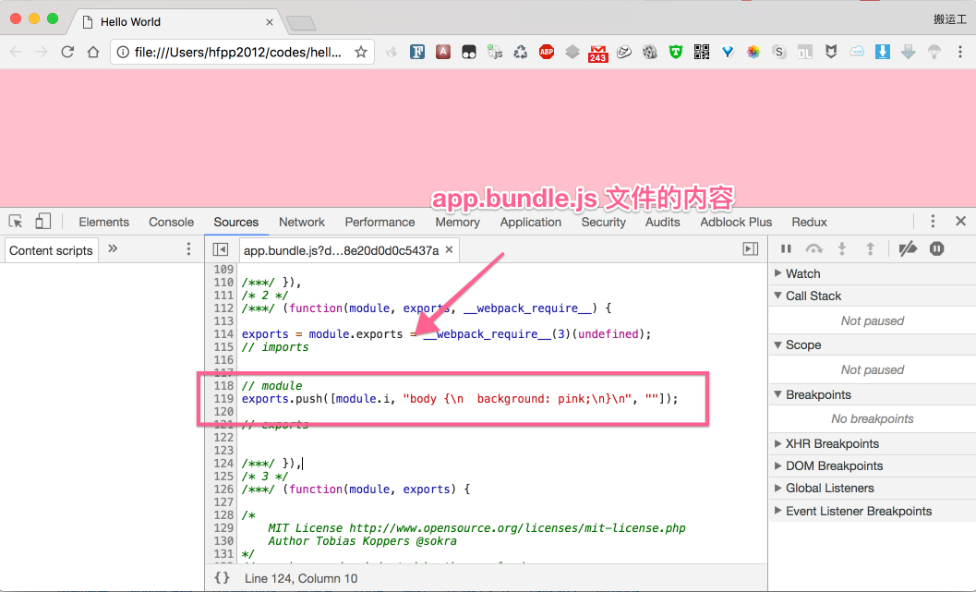Close the app.bundle.js file tab
This screenshot has width=976, height=592.
point(449,249)
